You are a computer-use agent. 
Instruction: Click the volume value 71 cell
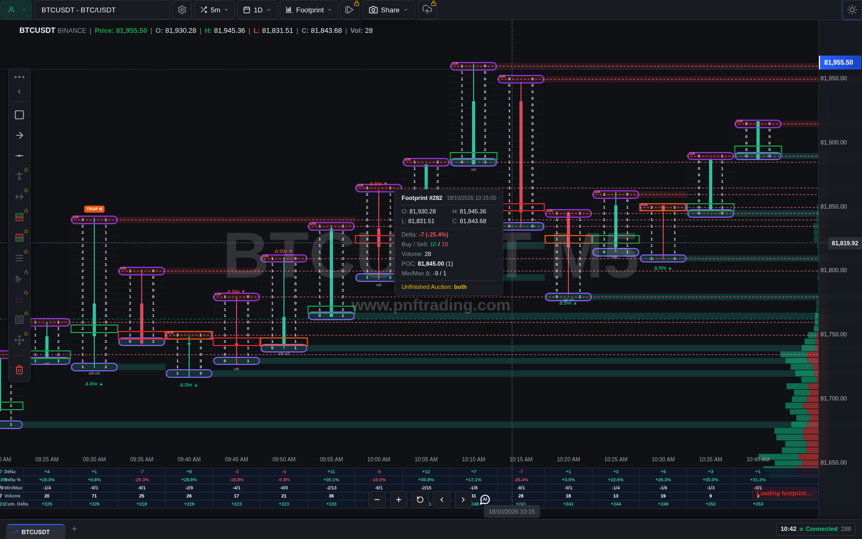coord(94,496)
